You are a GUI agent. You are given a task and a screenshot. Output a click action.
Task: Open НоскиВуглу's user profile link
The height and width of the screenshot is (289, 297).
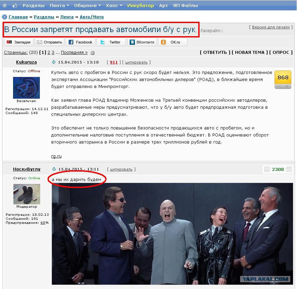coord(27,169)
